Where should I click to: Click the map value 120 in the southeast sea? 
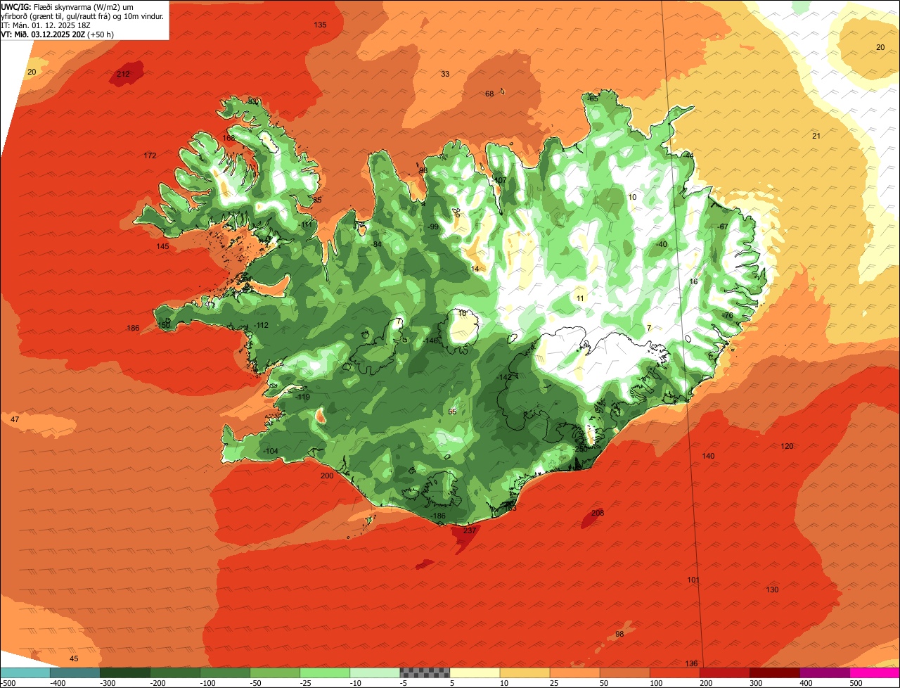[787, 446]
